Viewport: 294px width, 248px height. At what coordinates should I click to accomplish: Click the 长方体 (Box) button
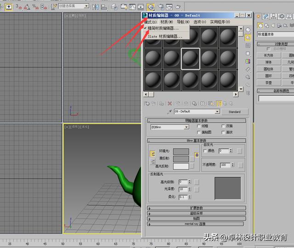pyautogui.click(x=268, y=56)
